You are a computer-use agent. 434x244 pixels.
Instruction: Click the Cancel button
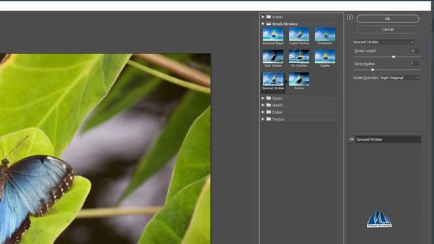pyautogui.click(x=388, y=30)
